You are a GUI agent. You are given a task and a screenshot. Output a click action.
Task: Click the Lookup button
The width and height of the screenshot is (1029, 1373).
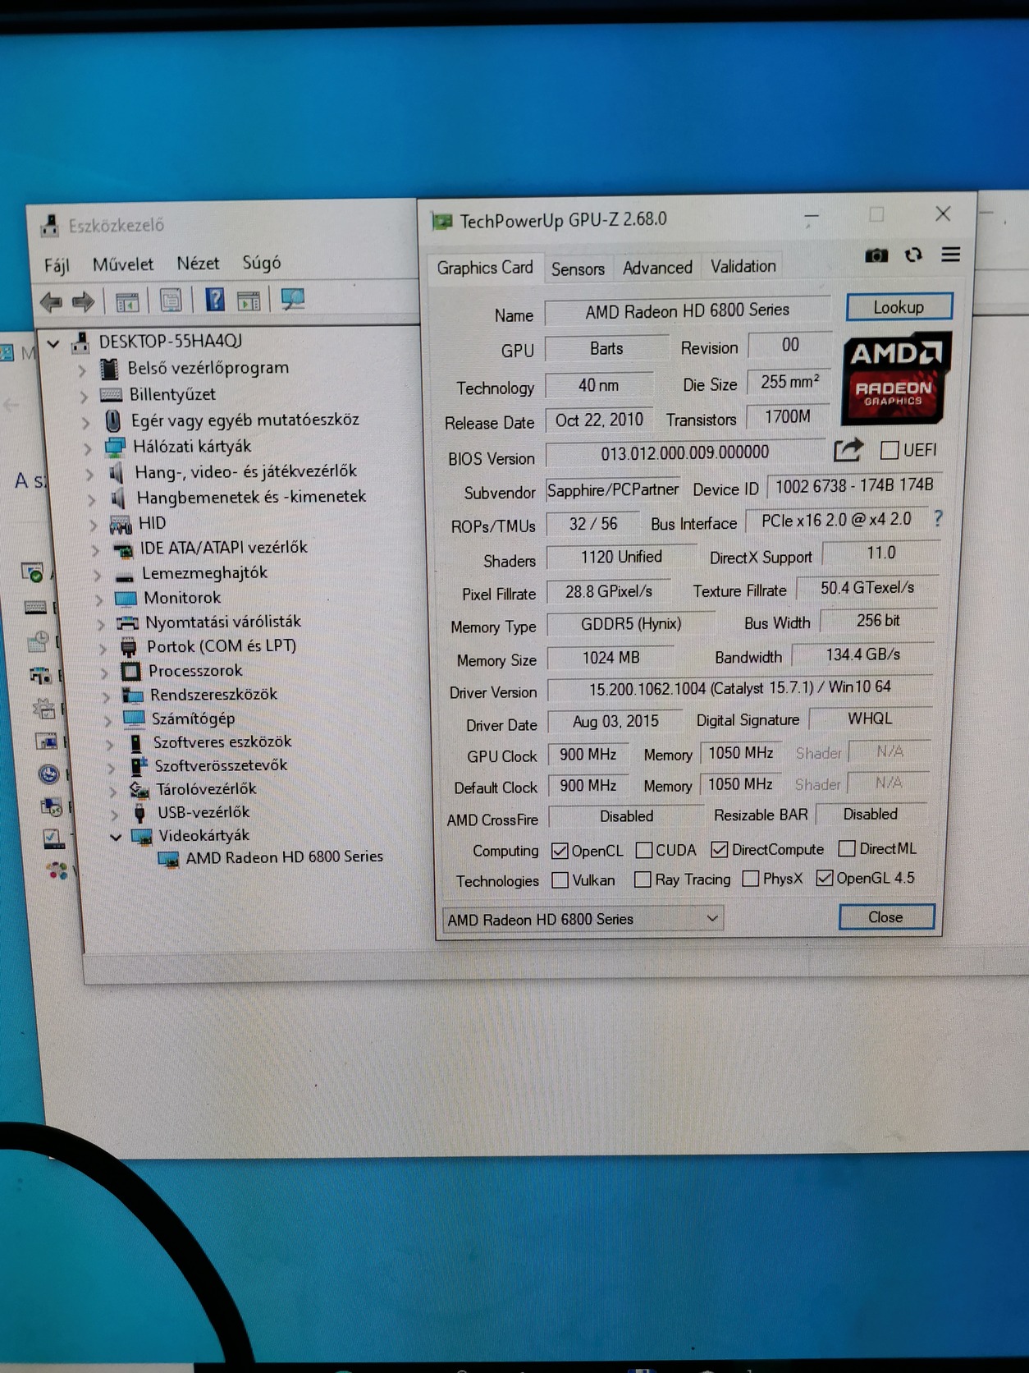899,307
